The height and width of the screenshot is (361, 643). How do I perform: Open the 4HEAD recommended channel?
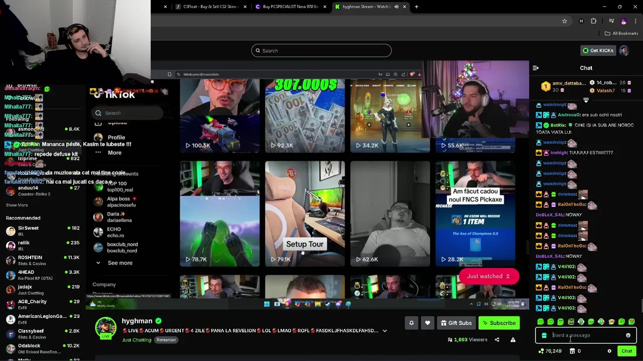tap(43, 275)
